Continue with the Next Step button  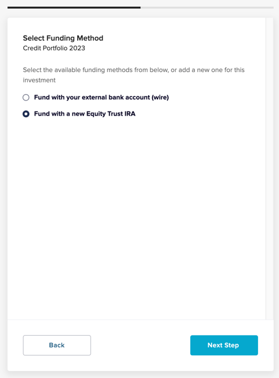point(224,345)
